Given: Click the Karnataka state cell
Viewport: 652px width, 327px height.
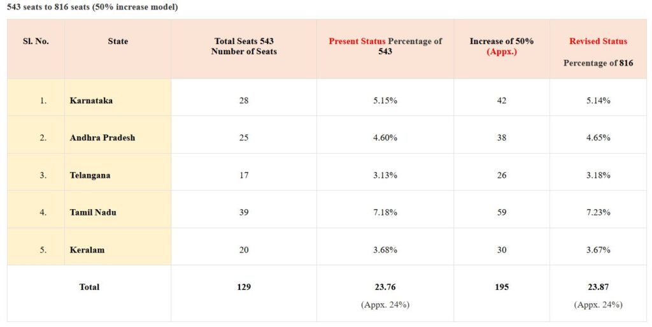Looking at the screenshot, I should coord(91,101).
